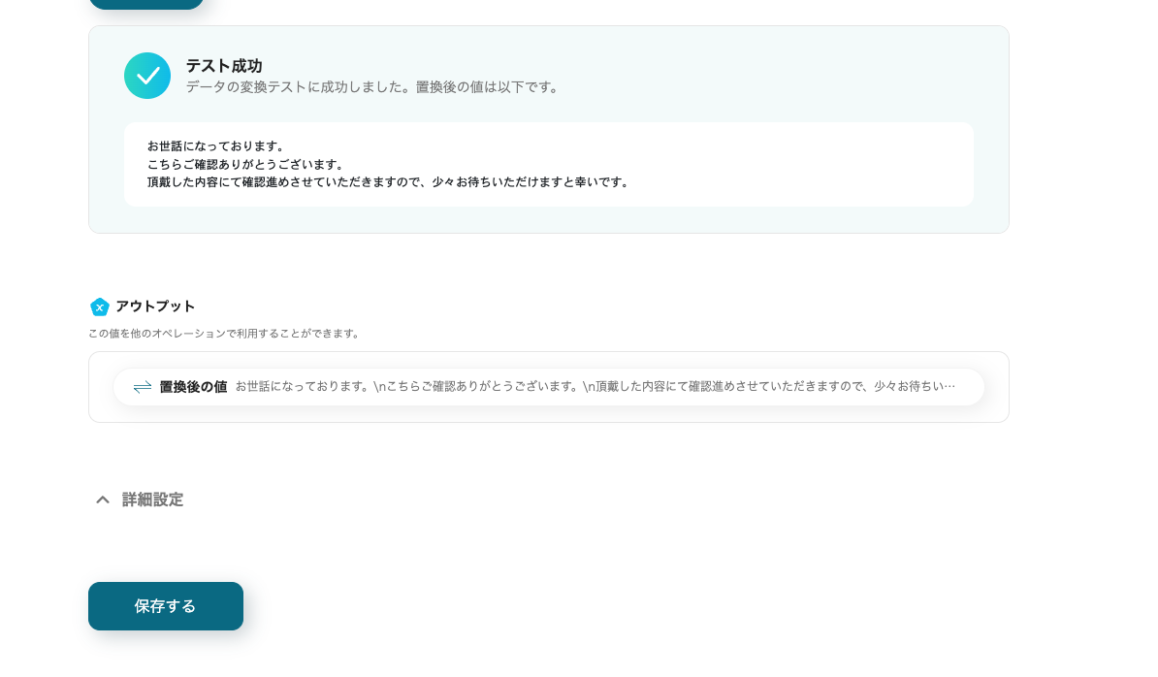Click the 詳細設定 label
The height and width of the screenshot is (677, 1158).
coord(152,500)
